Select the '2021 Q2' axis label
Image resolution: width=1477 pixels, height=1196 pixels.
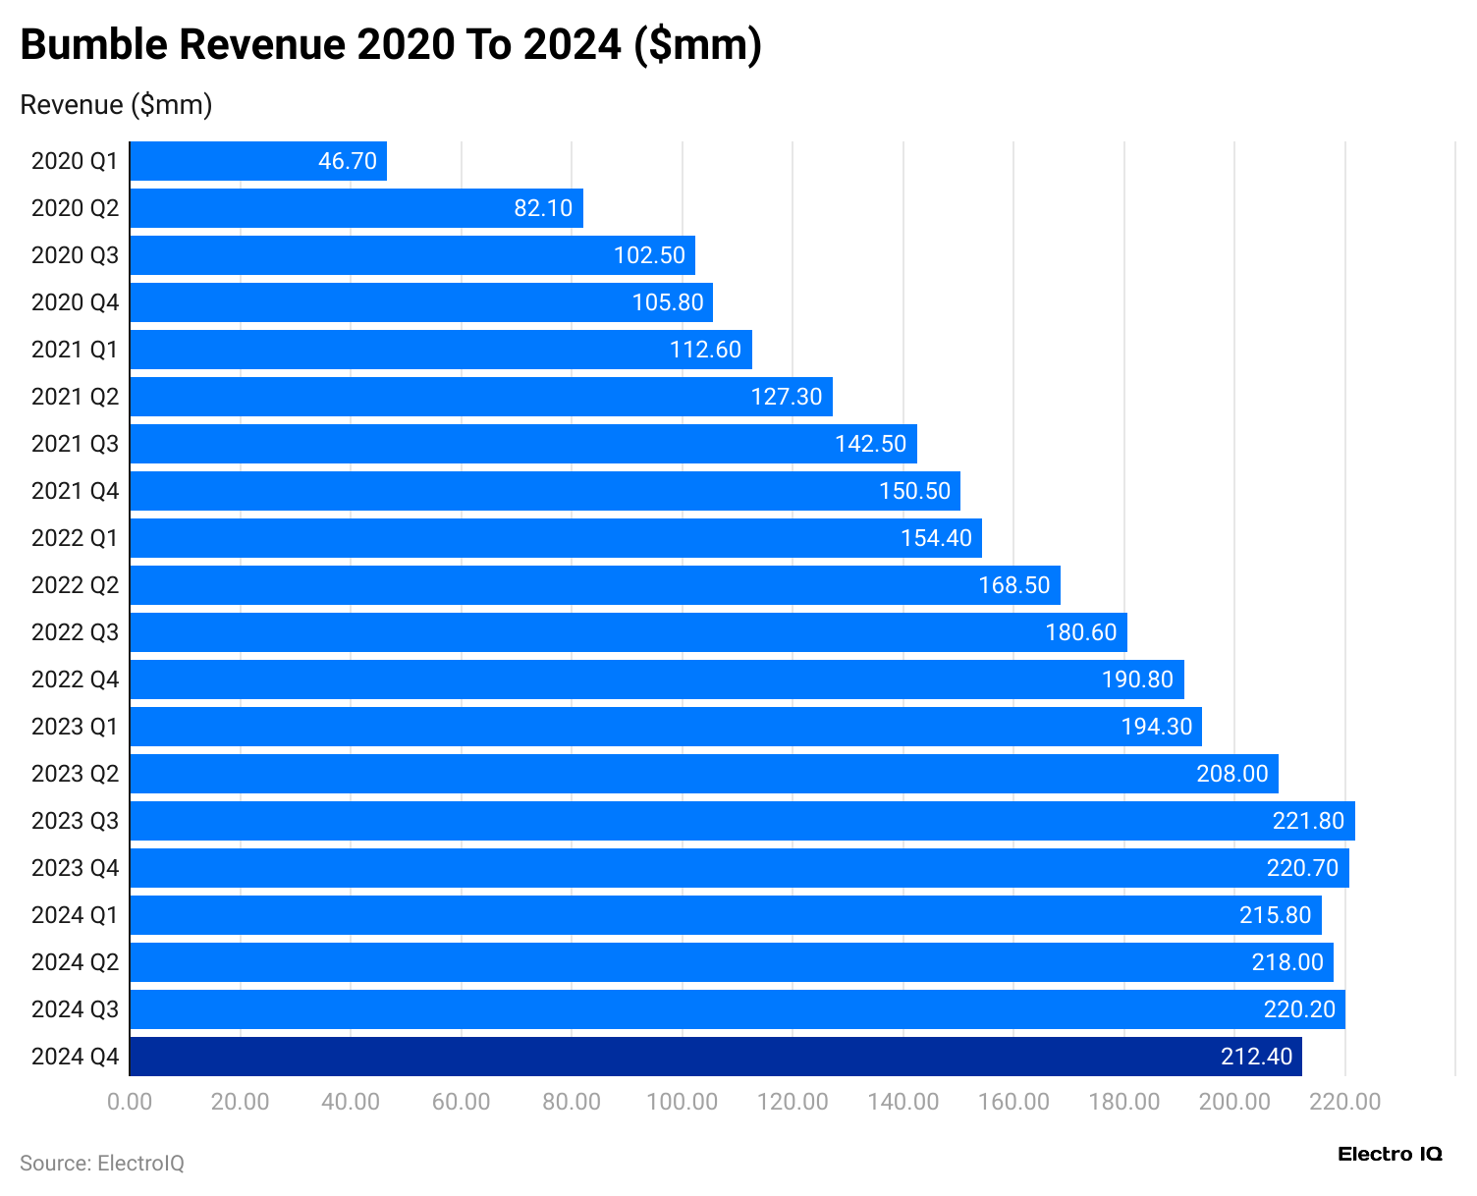(75, 397)
